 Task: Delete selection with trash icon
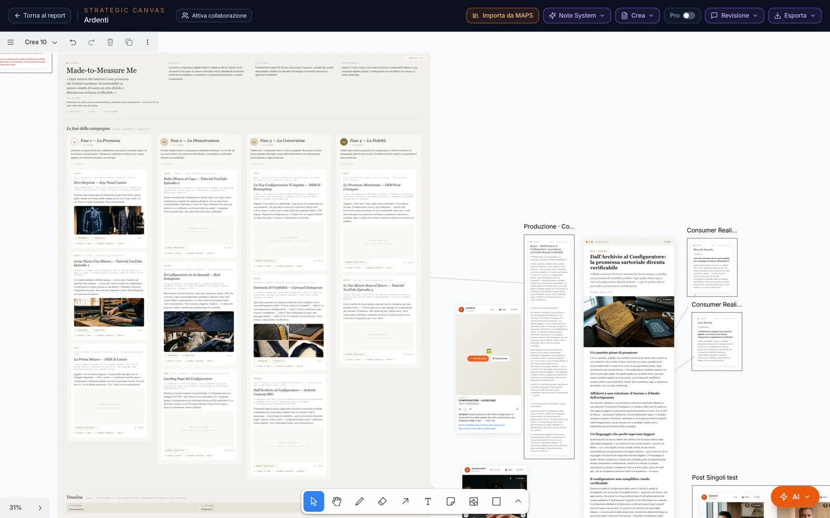click(x=110, y=42)
